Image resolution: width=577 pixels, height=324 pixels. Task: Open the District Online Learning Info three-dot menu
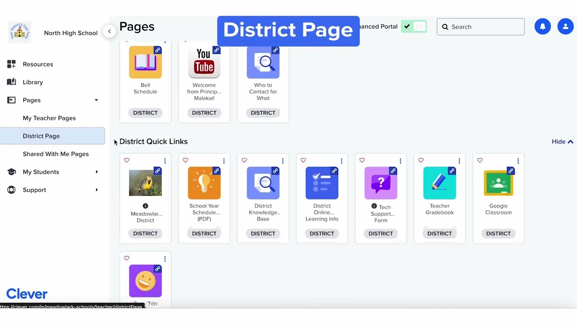click(x=341, y=161)
